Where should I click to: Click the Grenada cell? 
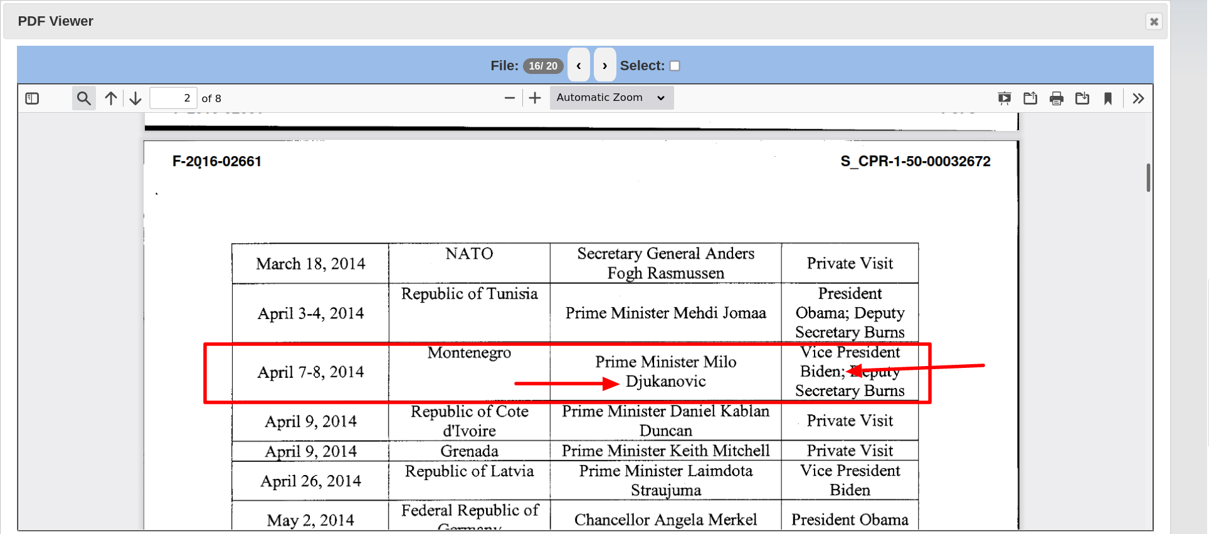pos(470,451)
